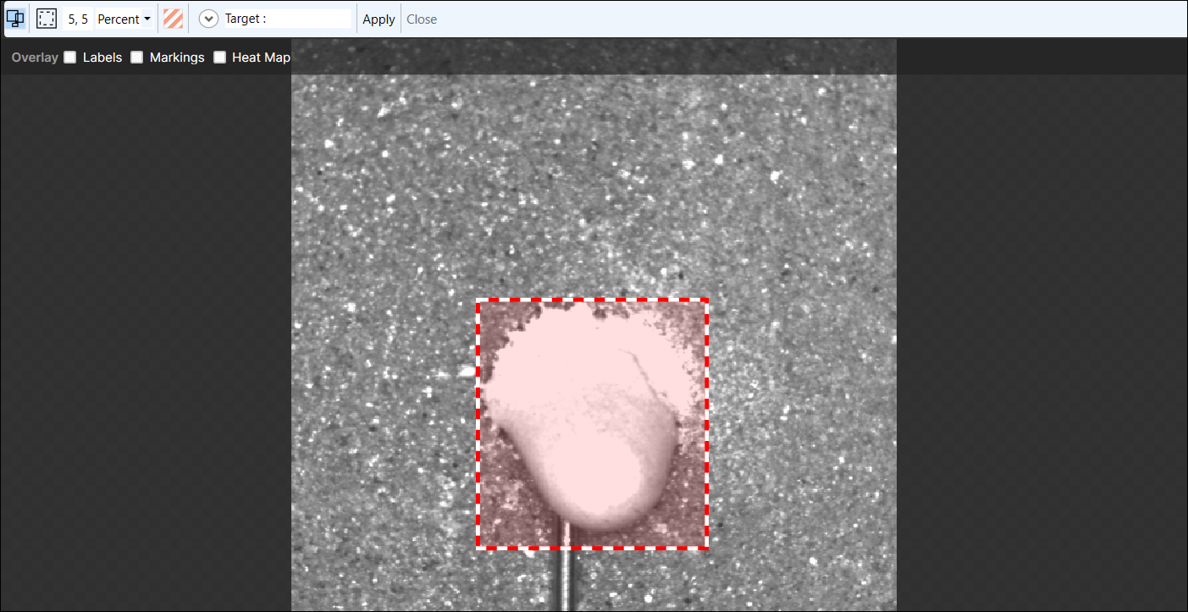Expand the circular down-arrow before Target
Image resolution: width=1188 pixels, height=612 pixels.
[x=208, y=19]
